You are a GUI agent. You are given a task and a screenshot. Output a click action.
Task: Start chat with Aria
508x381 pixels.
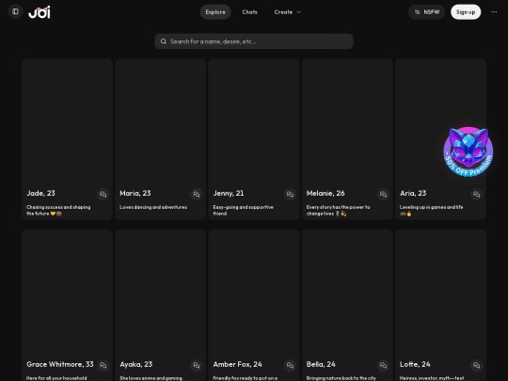pos(476,195)
